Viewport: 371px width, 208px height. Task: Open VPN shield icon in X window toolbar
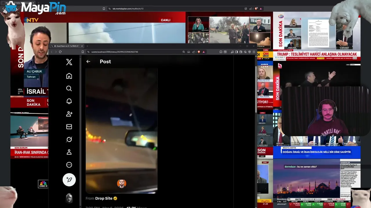(250, 52)
